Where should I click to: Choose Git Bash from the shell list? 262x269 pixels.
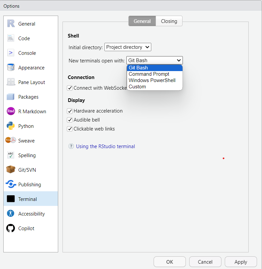(155, 68)
